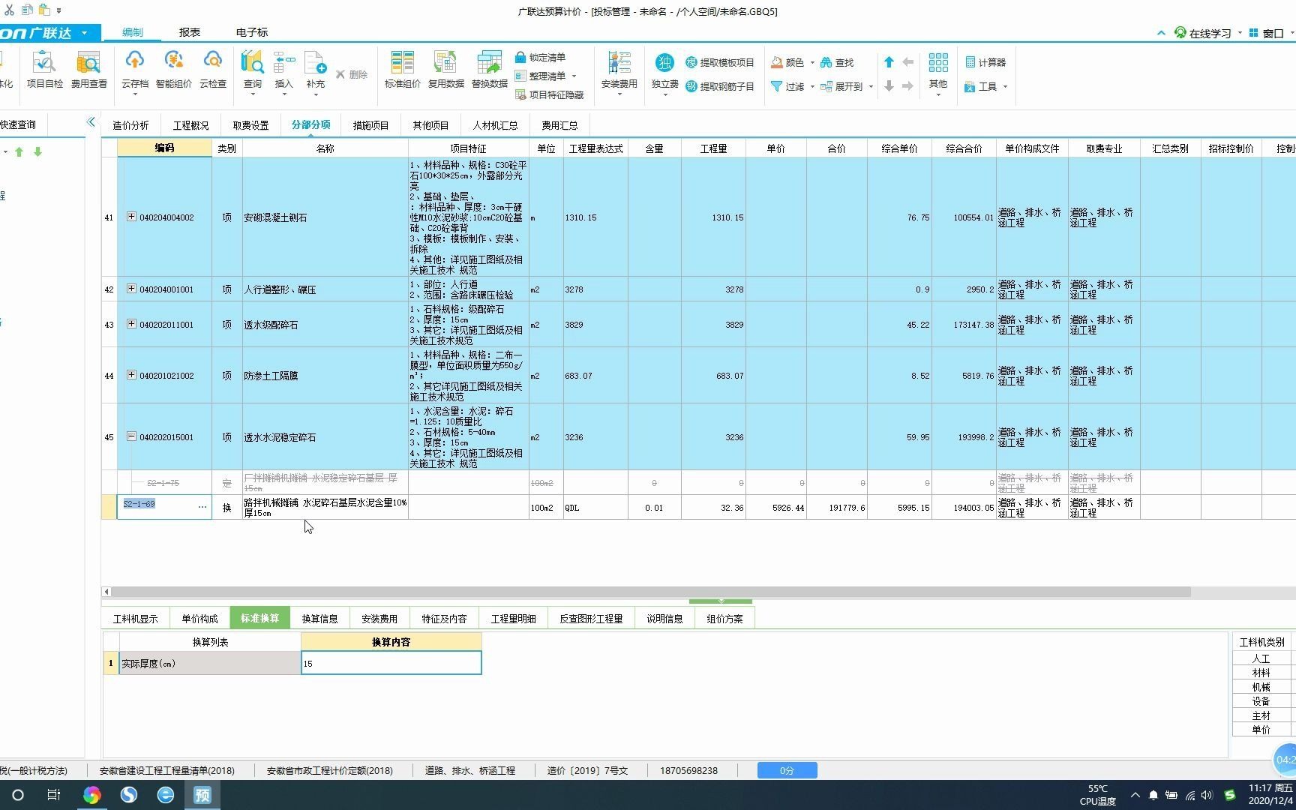The height and width of the screenshot is (810, 1296).
Task: Select 人工 category in 工料机类别 list
Action: 1261,658
